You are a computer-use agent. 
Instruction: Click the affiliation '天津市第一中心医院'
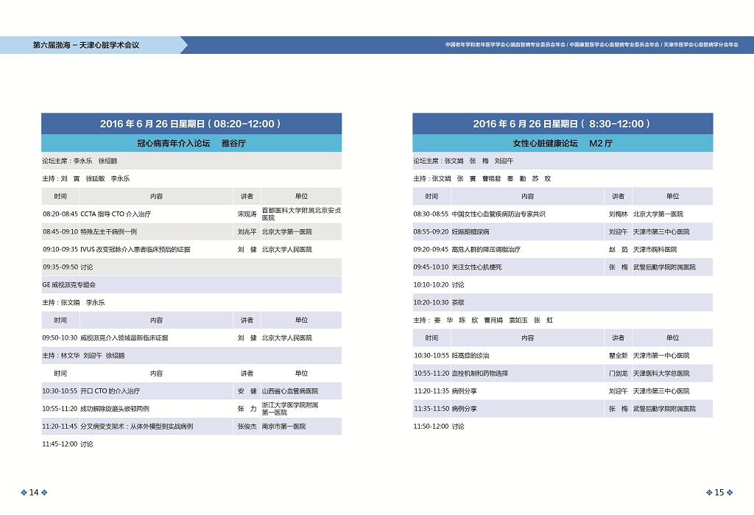[661, 355]
